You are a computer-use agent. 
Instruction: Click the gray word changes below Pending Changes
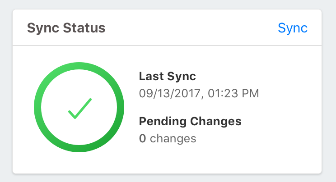coord(173,138)
